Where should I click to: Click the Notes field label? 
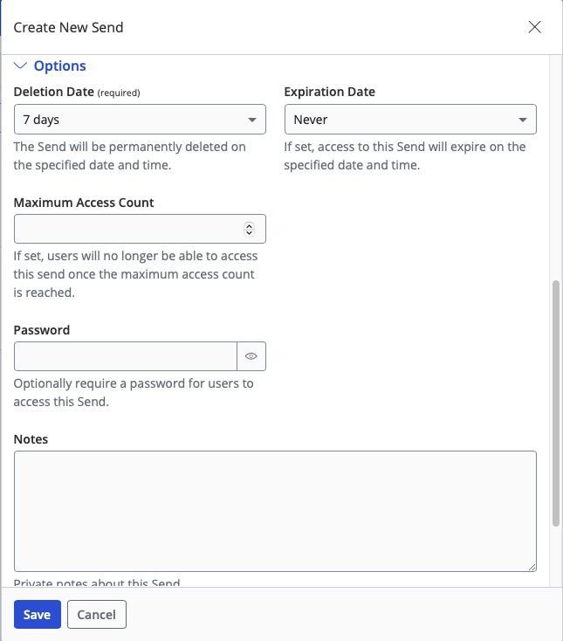pos(31,438)
